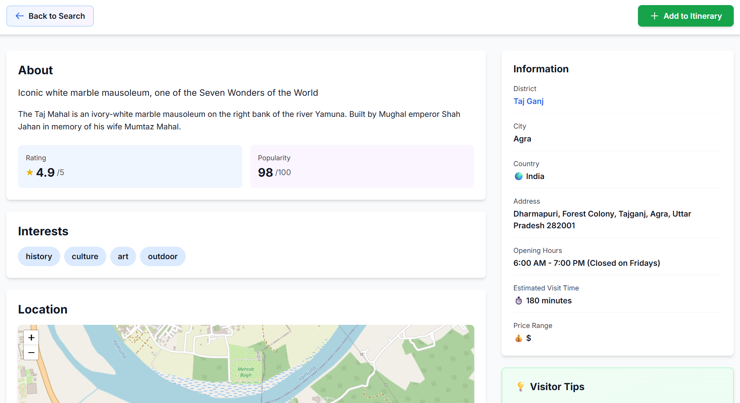The image size is (740, 403).
Task: Click the lightbulb Visitor Tips icon
Action: point(521,387)
